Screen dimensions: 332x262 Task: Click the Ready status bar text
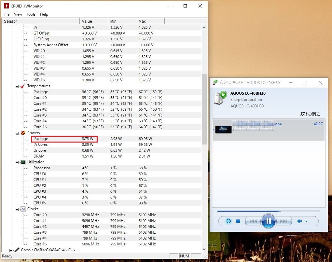point(7,256)
